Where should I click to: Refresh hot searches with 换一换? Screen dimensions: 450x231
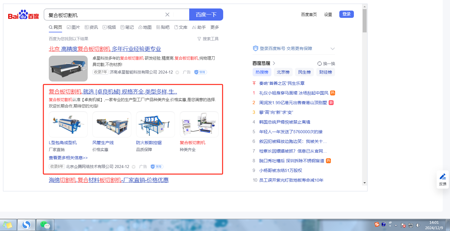[326, 64]
